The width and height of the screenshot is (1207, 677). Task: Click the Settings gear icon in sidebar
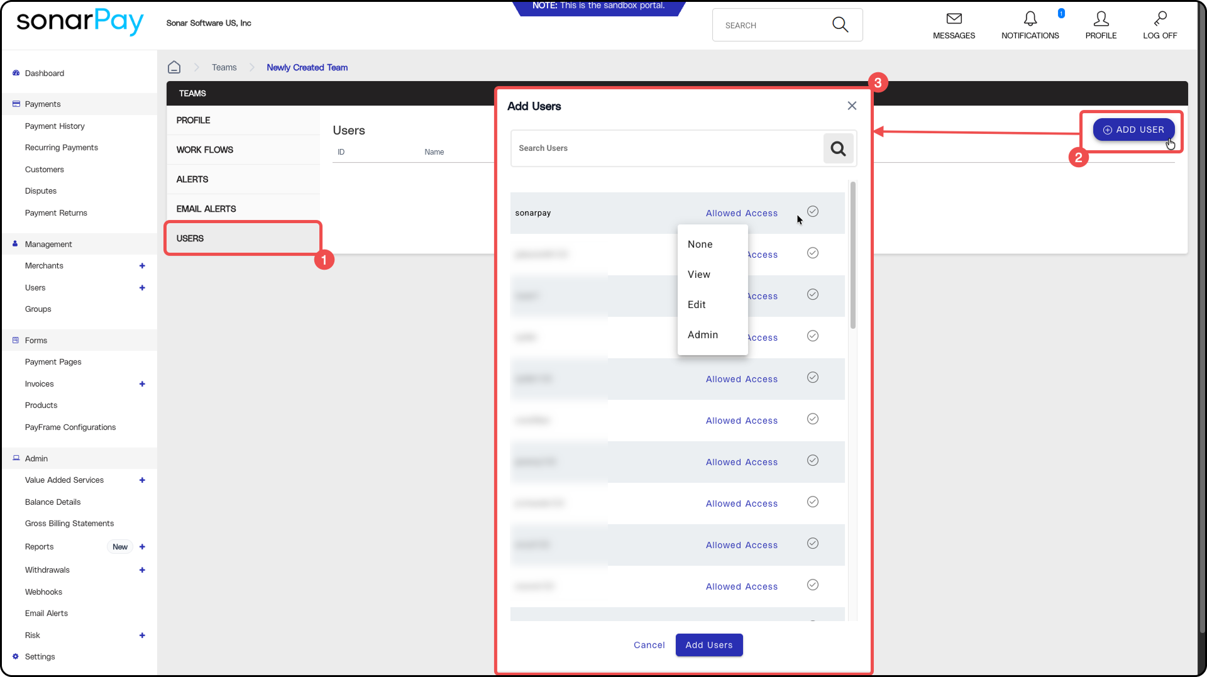tap(16, 656)
